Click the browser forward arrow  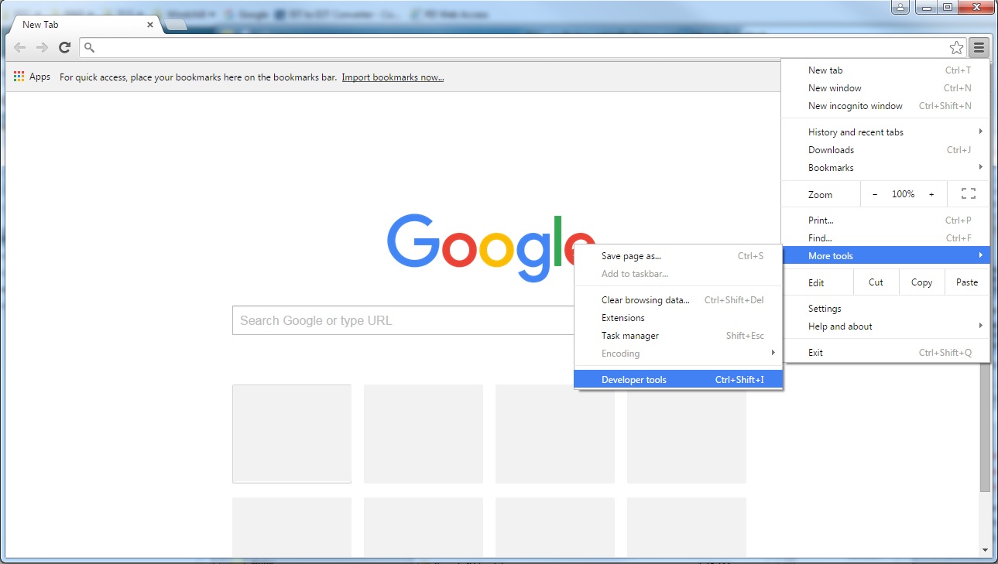43,48
